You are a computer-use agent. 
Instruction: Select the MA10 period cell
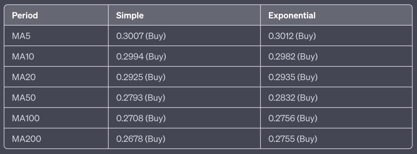(x=23, y=57)
